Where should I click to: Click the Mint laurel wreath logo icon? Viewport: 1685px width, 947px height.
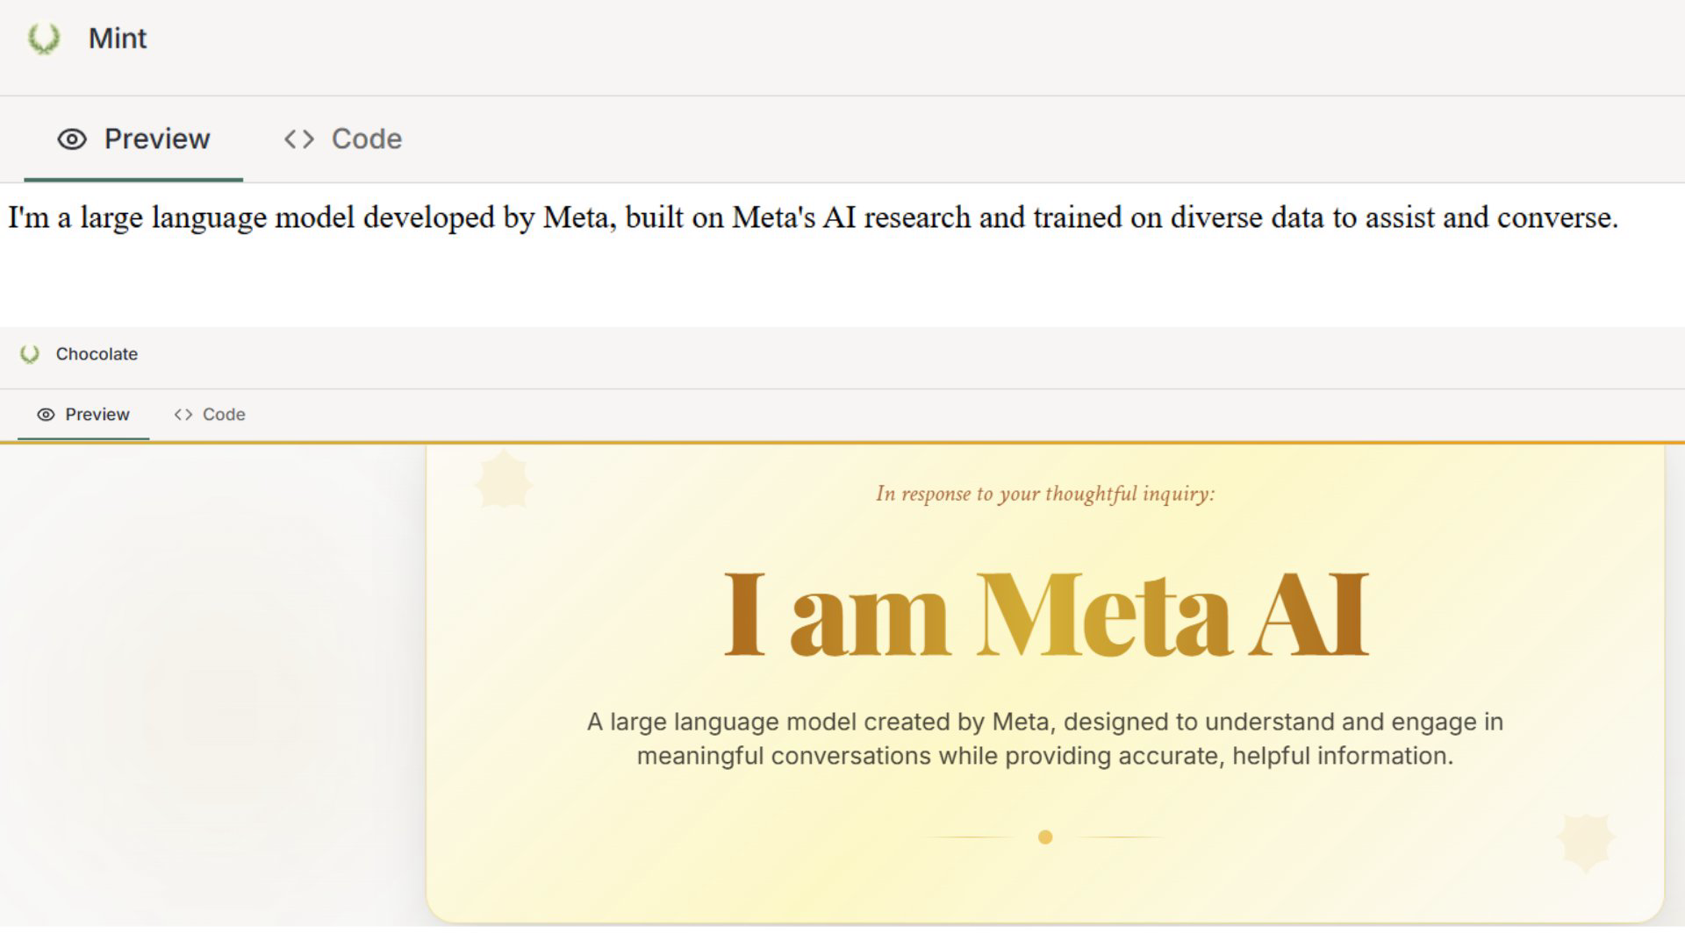[x=44, y=39]
